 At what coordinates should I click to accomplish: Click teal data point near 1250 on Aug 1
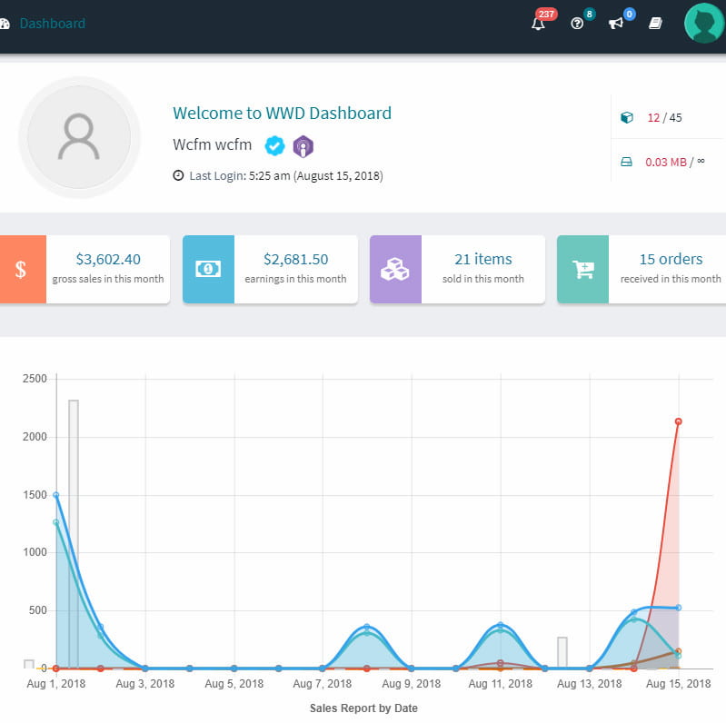(x=56, y=522)
